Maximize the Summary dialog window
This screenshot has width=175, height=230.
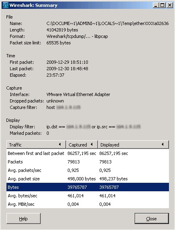[x=162, y=5]
